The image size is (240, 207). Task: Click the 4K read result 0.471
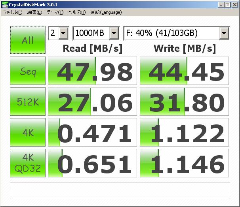coord(92,132)
